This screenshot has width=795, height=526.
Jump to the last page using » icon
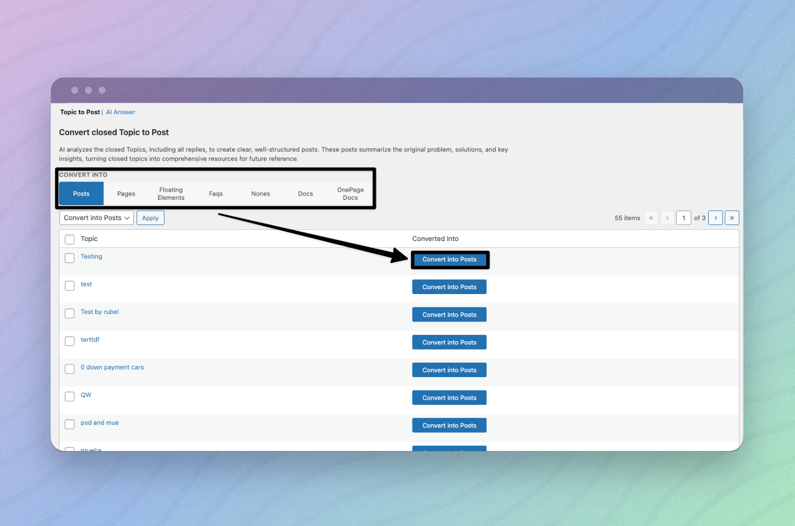732,217
